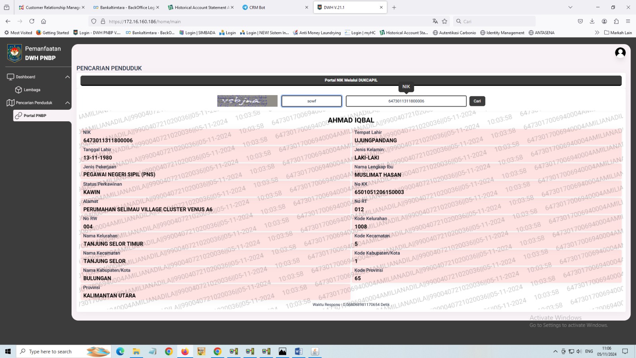Click the Cari search button
This screenshot has height=358, width=636.
(x=477, y=101)
